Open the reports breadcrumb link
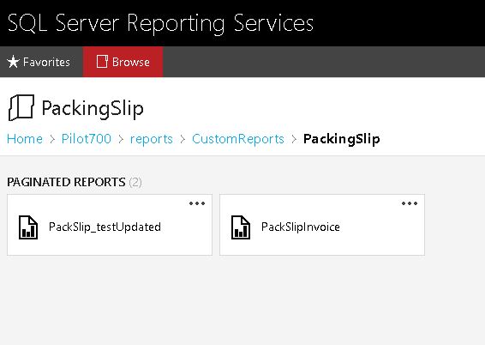 (152, 139)
